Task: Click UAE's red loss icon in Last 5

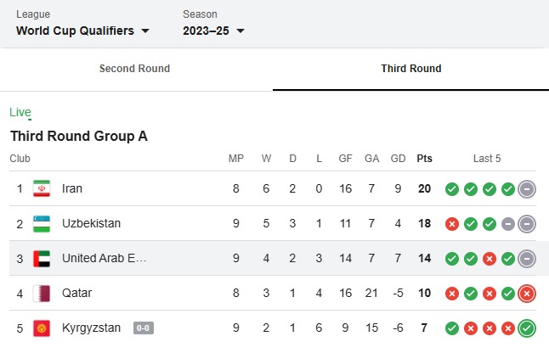Action: [490, 259]
